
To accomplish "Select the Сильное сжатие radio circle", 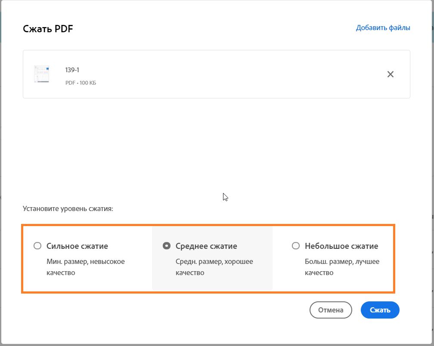I will (x=37, y=246).
